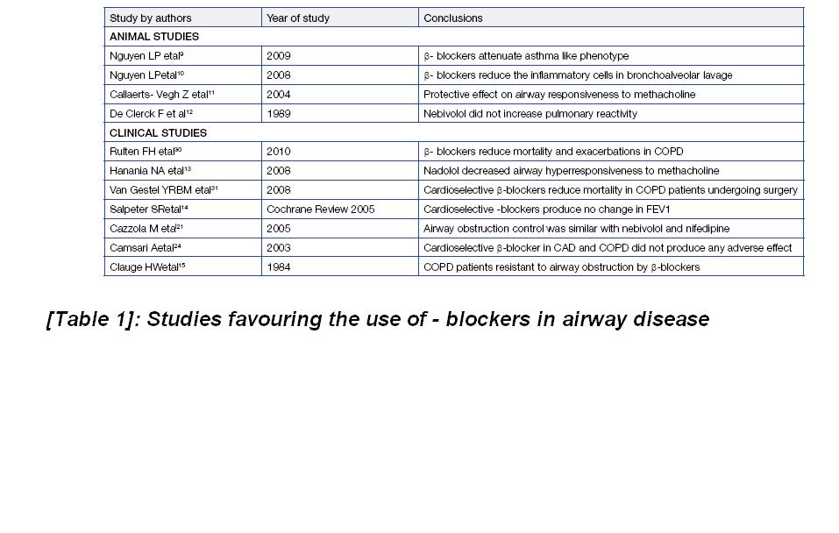The height and width of the screenshot is (533, 839).
Task: Click the "Study by authors" column header
Action: point(150,18)
